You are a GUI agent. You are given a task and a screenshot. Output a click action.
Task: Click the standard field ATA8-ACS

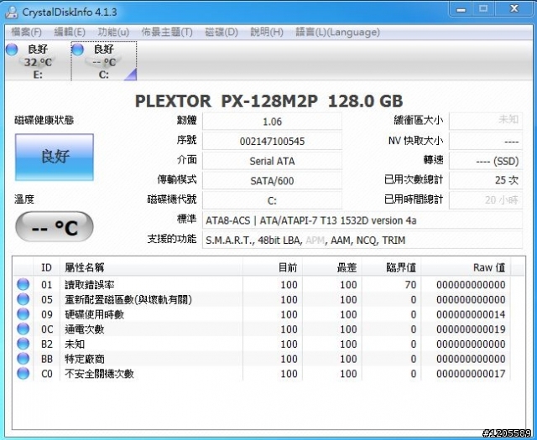[362, 220]
